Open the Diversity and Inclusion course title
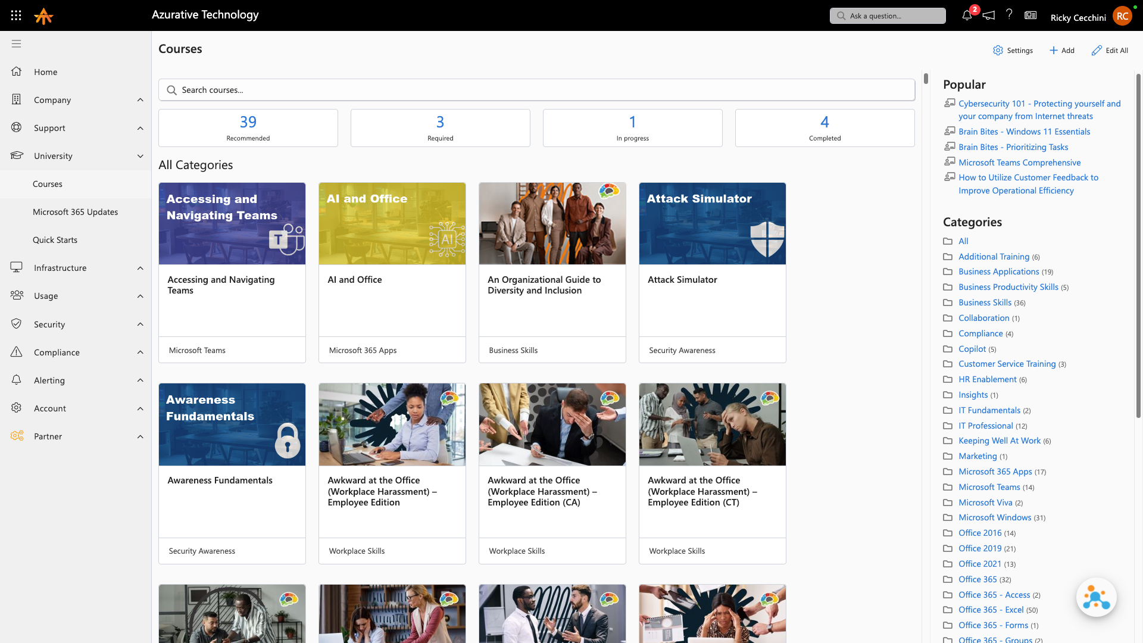This screenshot has height=643, width=1143. point(544,285)
